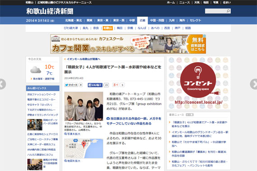This screenshot has width=257, height=171.
Task: Open 天気 in the top navigation
Action: 197,2
